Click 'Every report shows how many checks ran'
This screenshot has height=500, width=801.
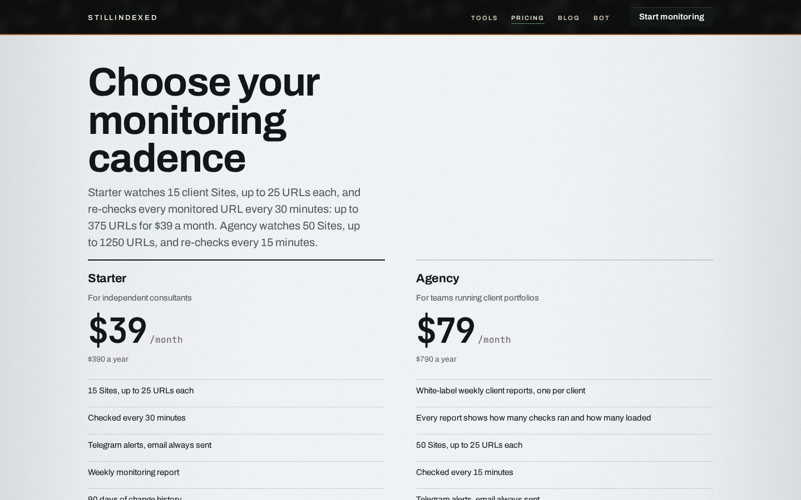click(533, 418)
